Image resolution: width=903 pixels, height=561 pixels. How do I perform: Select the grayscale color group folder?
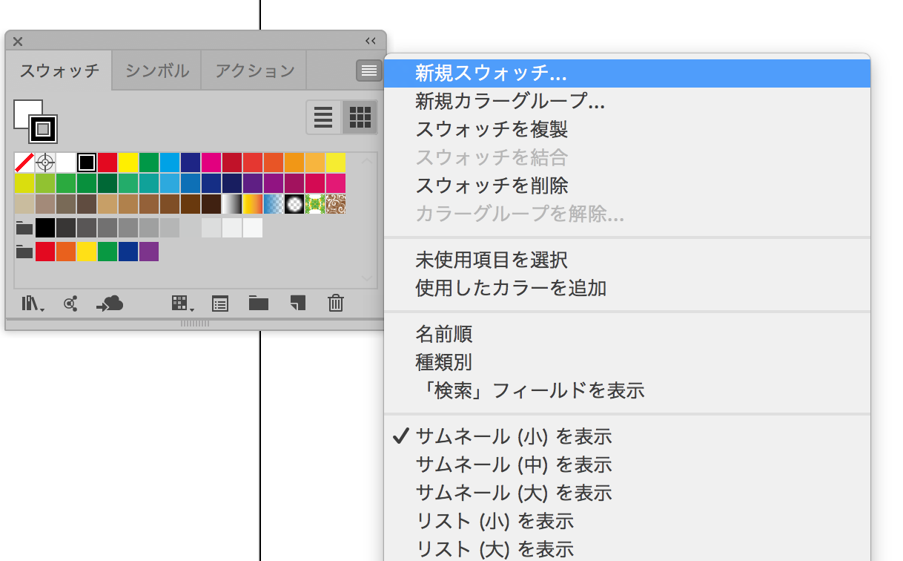click(x=24, y=228)
